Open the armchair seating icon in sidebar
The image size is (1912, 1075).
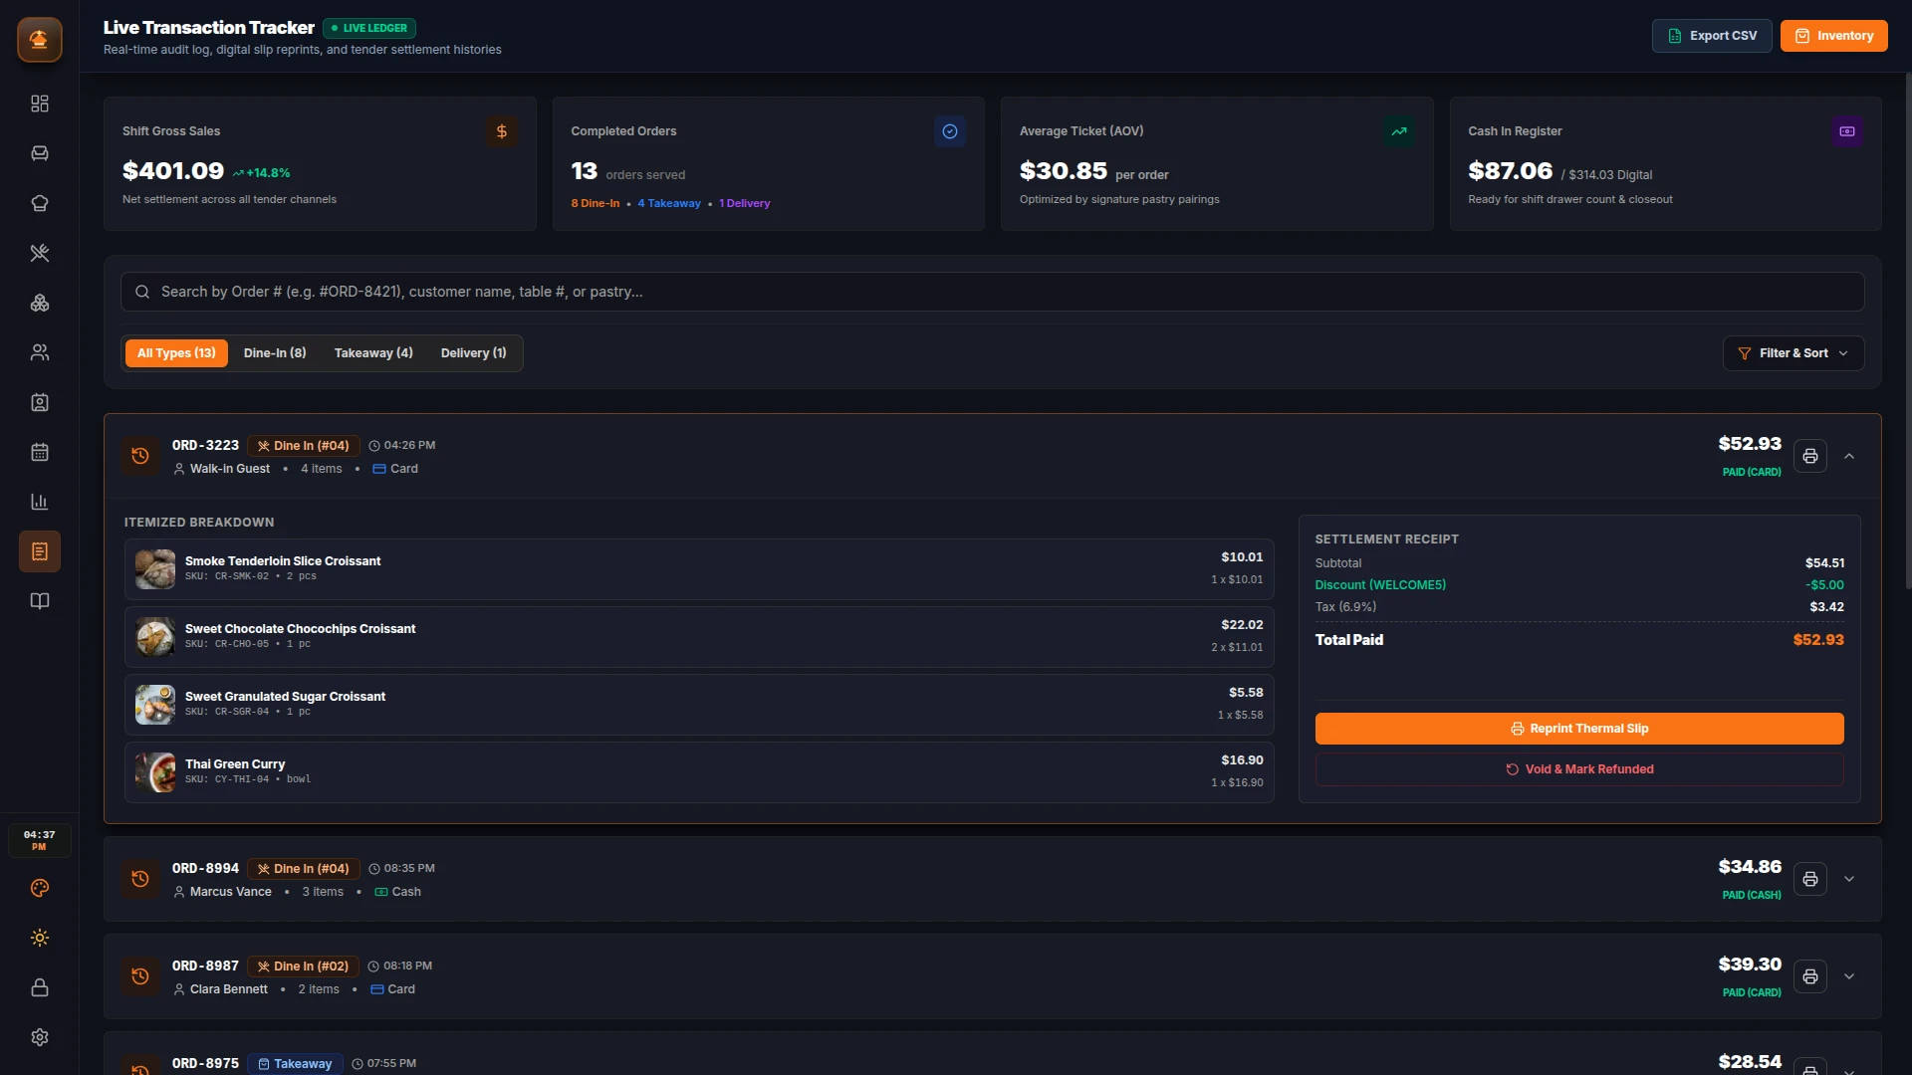click(x=40, y=153)
